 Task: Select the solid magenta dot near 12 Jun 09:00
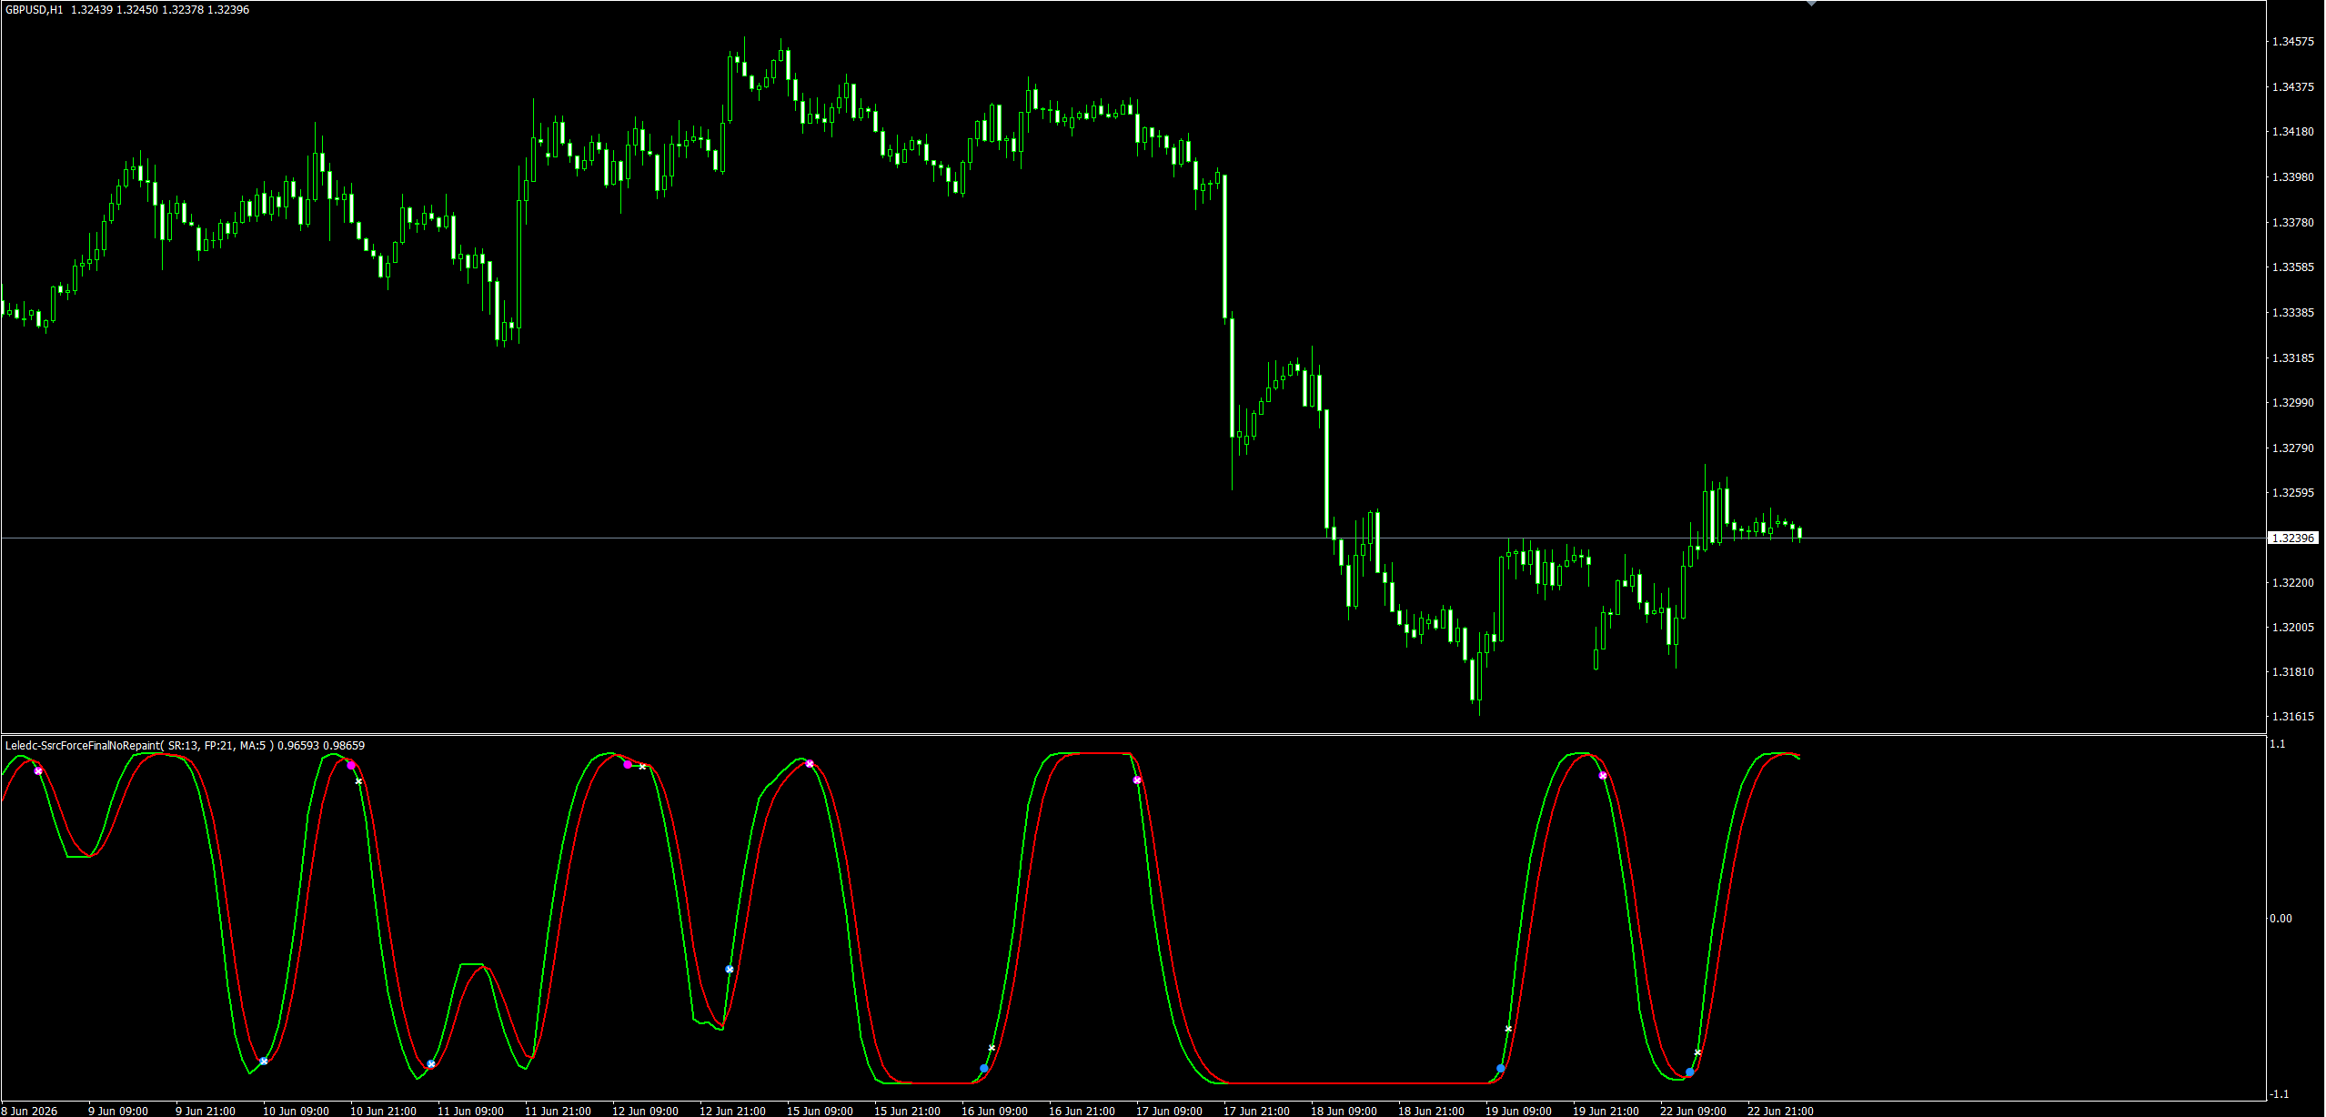628,765
